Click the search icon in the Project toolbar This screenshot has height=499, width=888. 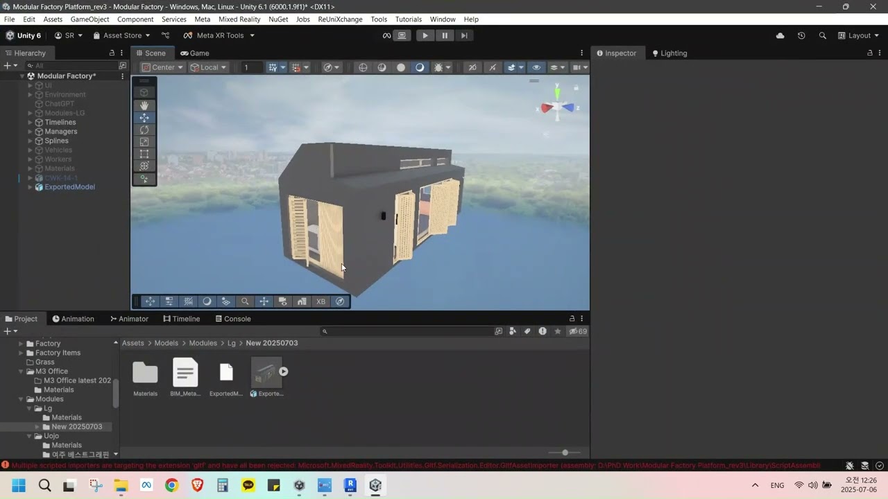pos(325,331)
